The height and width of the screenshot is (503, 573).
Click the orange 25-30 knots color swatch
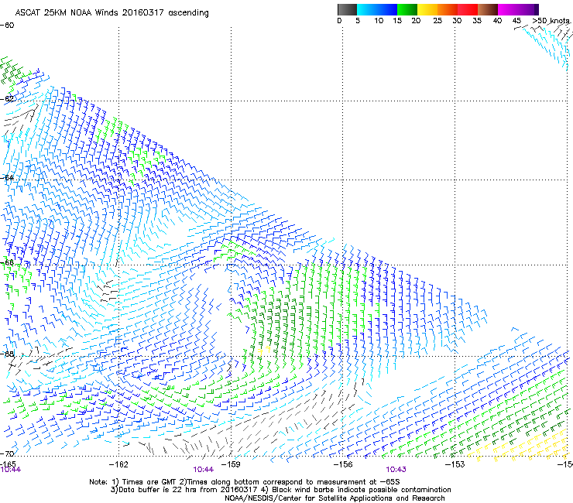pyautogui.click(x=448, y=9)
